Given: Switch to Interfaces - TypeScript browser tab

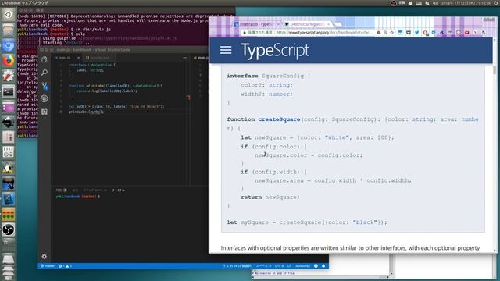Looking at the screenshot, I should point(257,24).
